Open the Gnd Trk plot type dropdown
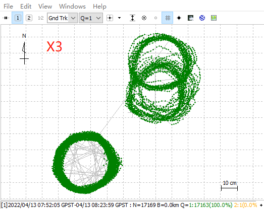264x209 pixels. click(x=62, y=18)
